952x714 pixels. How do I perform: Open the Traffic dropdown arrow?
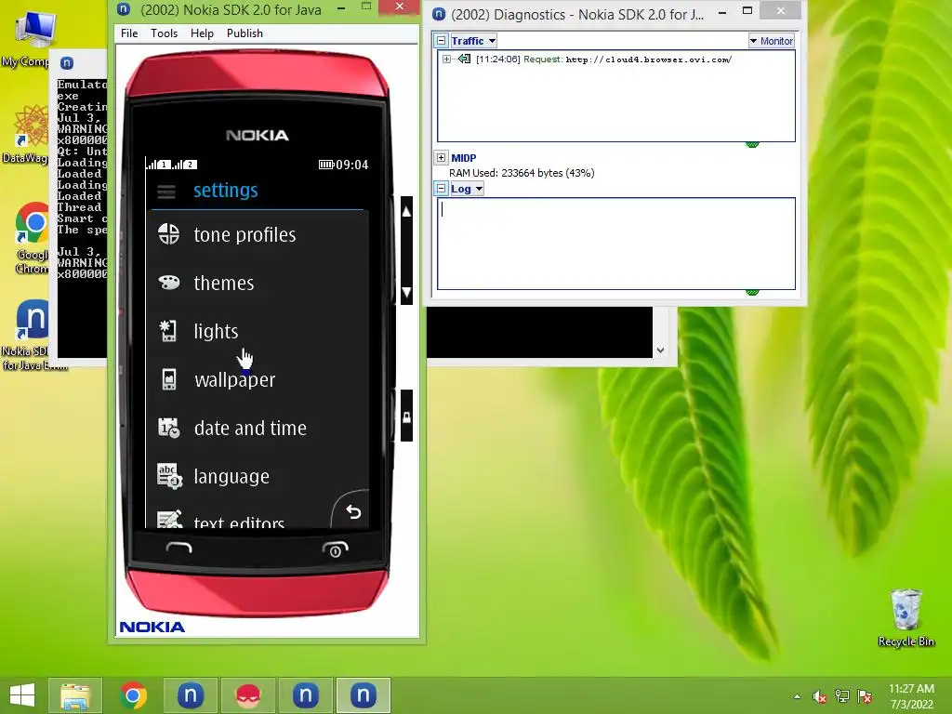pyautogui.click(x=492, y=41)
